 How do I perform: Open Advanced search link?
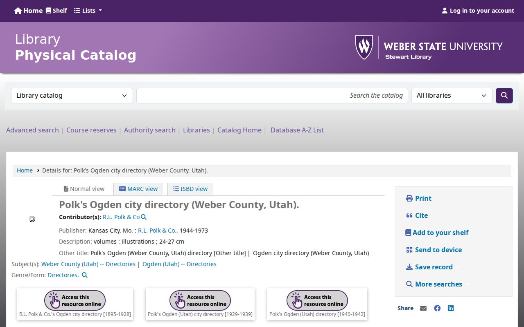(32, 130)
